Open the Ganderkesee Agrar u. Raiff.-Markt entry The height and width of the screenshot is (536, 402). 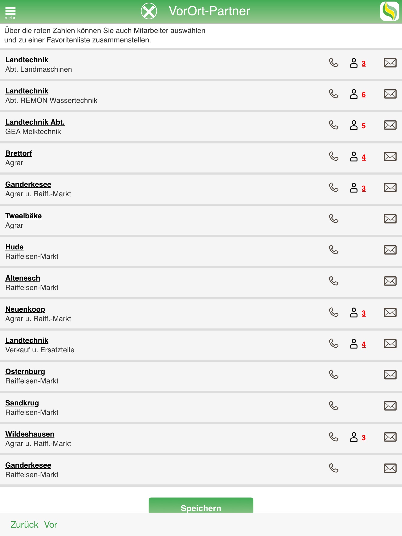pos(28,185)
